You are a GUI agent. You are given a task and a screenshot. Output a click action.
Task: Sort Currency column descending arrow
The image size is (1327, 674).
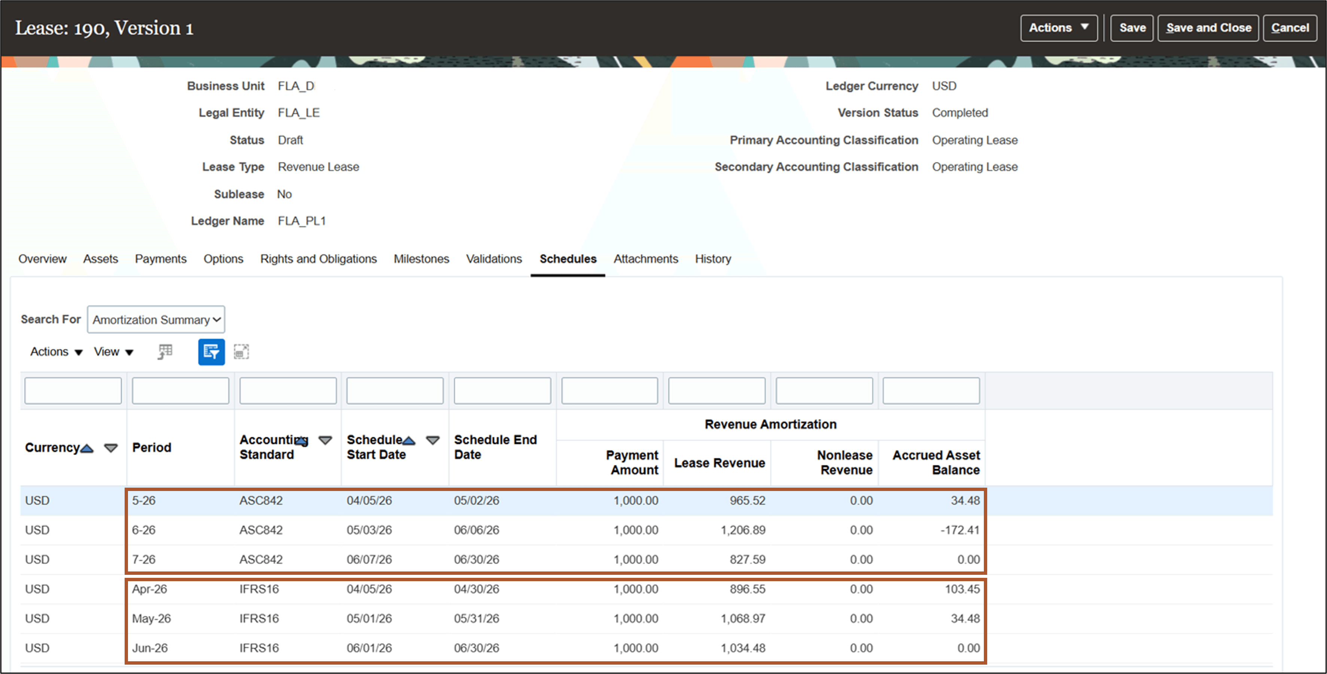111,448
